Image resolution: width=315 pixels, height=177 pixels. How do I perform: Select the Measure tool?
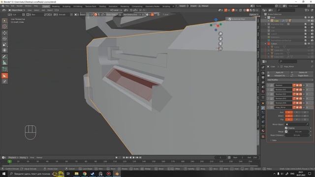pos(4,62)
